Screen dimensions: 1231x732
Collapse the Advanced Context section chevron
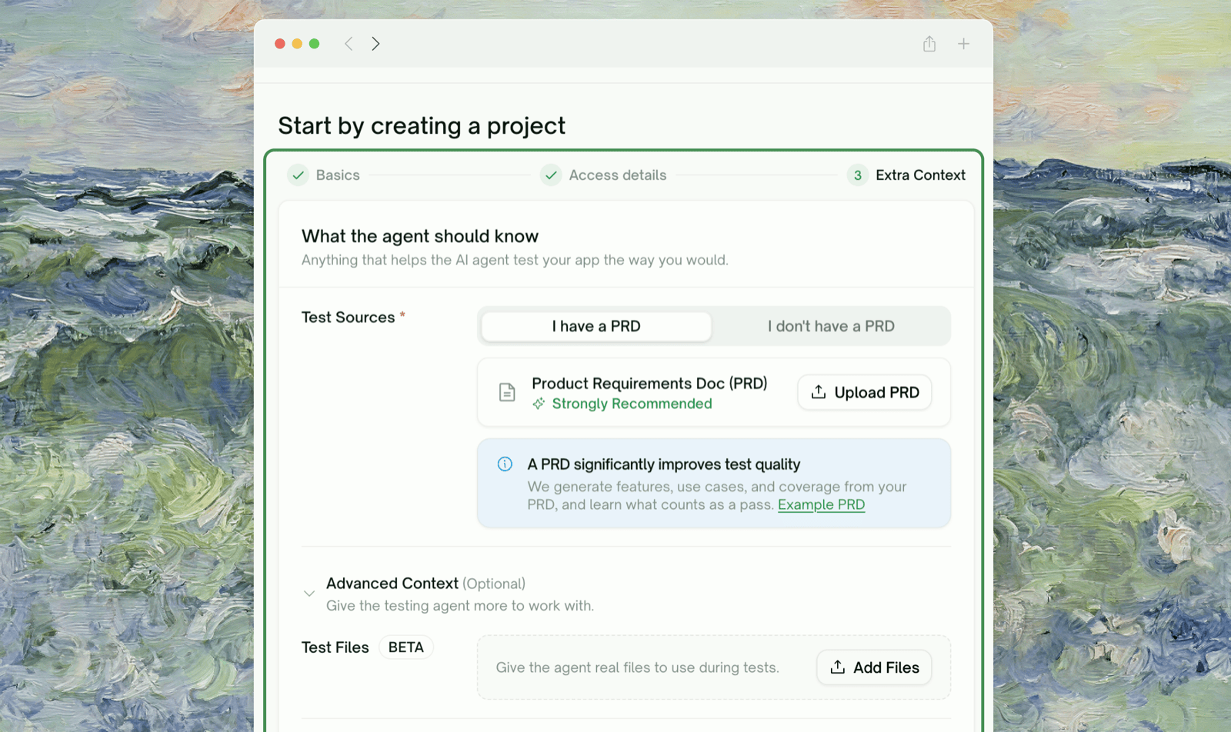[x=309, y=594]
